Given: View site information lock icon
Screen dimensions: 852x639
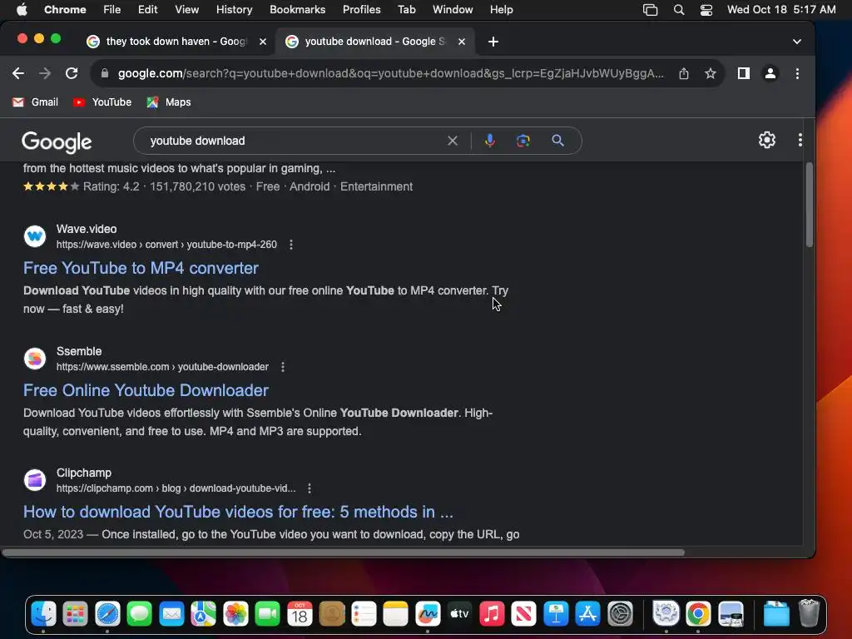Looking at the screenshot, I should tap(104, 73).
